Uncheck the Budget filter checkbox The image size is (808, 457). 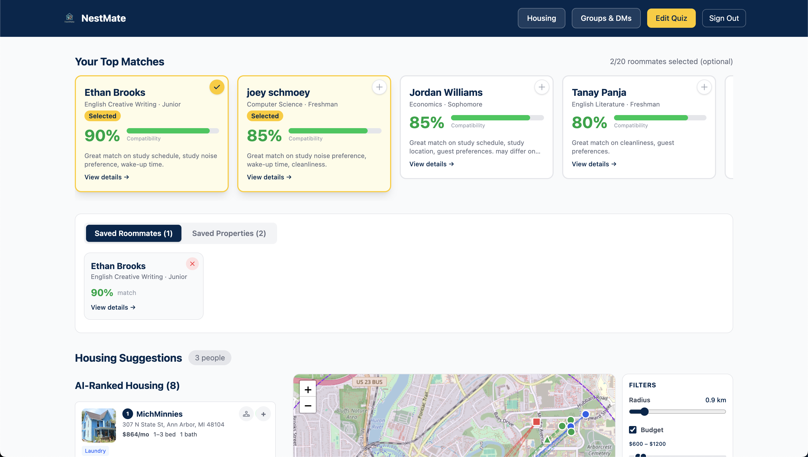point(633,430)
